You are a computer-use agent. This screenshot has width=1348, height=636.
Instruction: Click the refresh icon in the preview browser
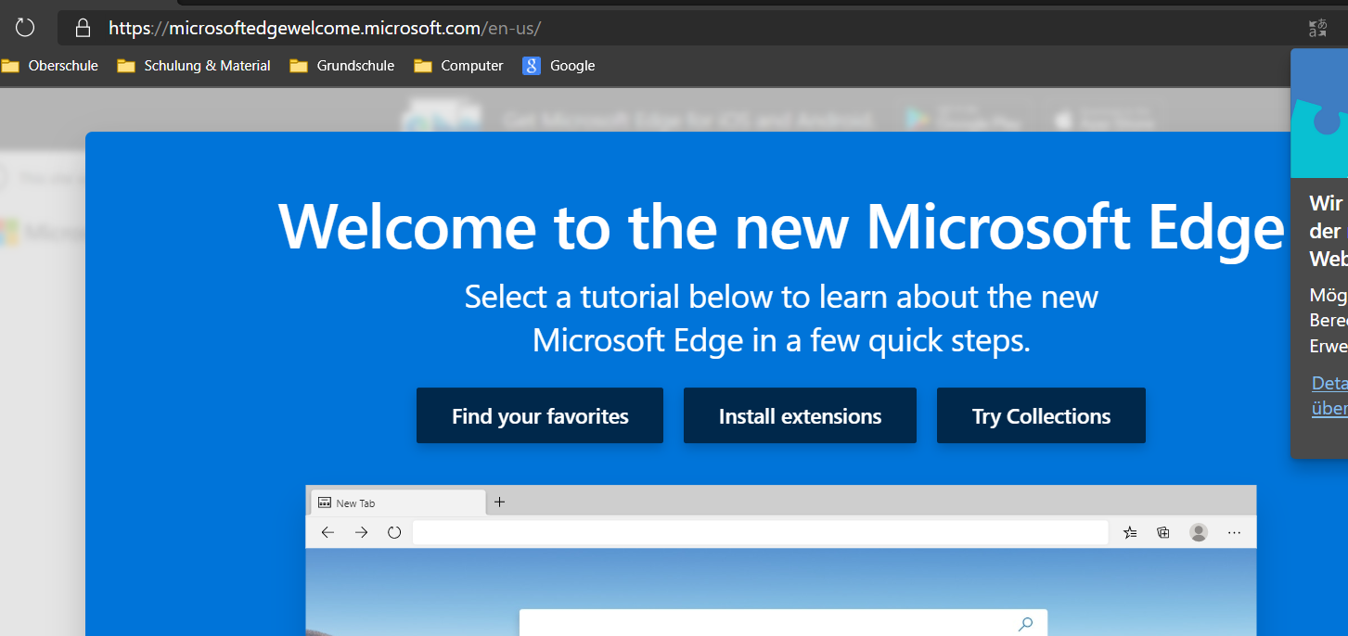coord(394,532)
